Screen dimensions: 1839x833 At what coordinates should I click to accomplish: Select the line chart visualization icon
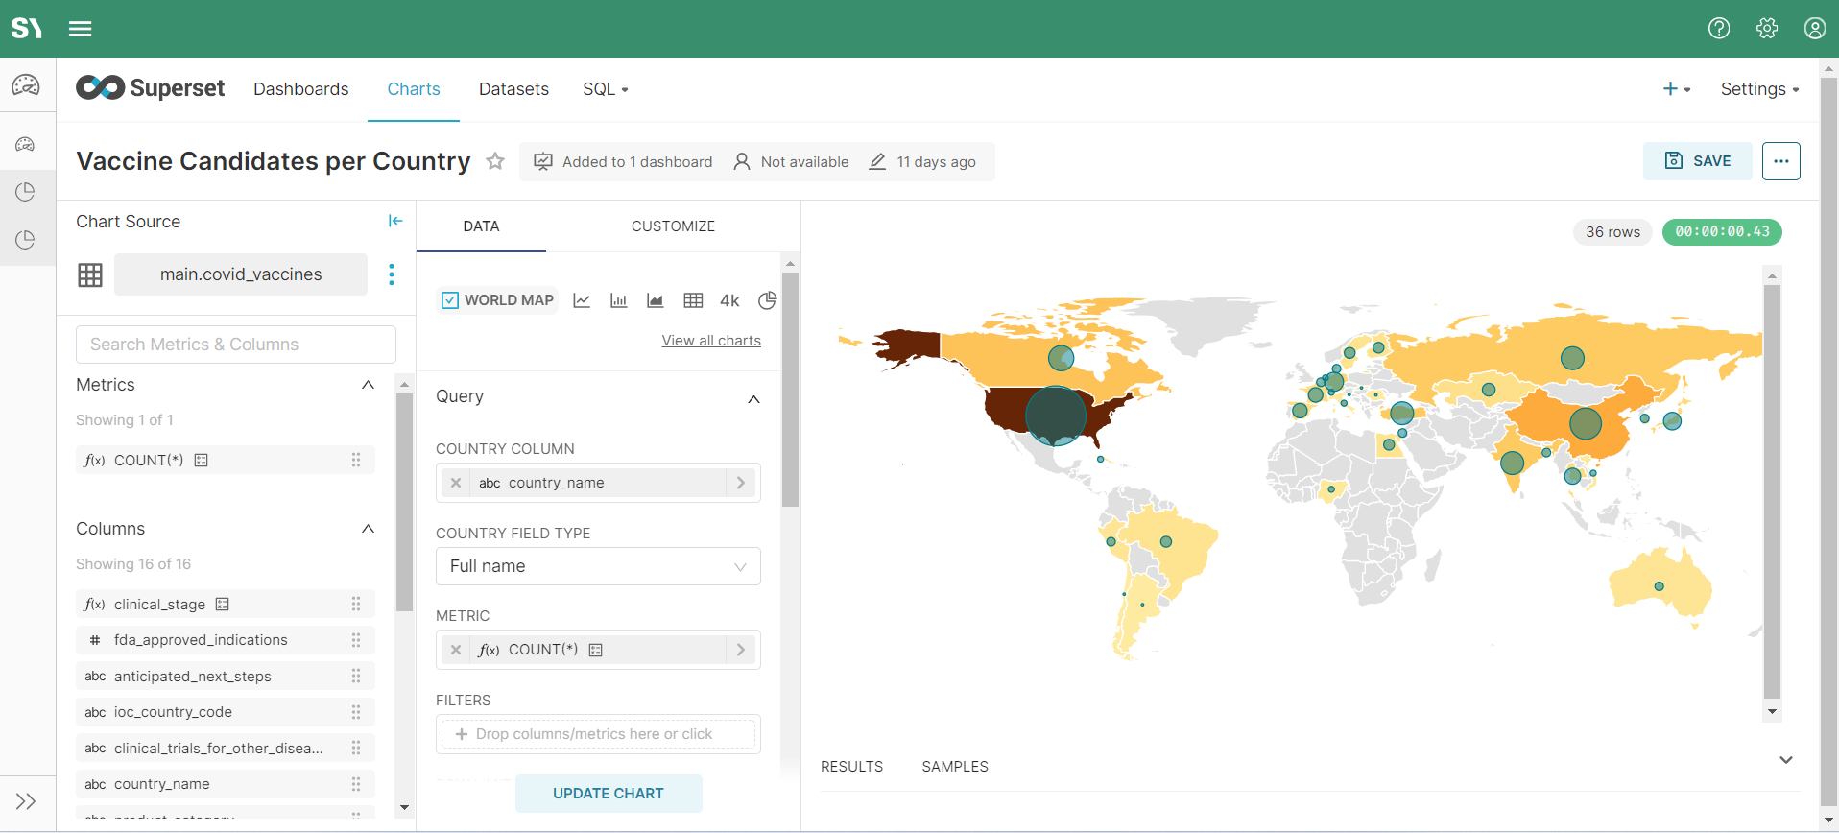click(582, 300)
